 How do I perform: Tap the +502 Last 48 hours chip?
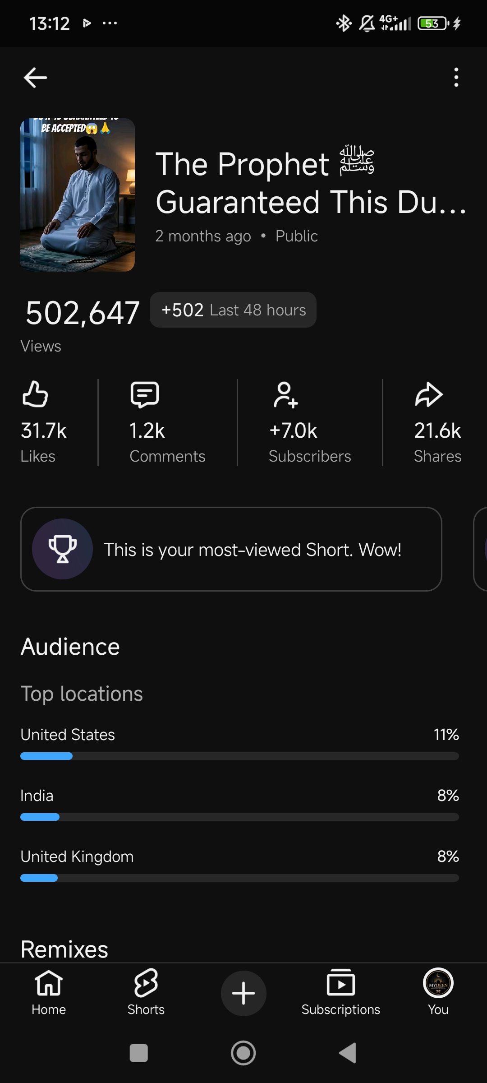233,310
